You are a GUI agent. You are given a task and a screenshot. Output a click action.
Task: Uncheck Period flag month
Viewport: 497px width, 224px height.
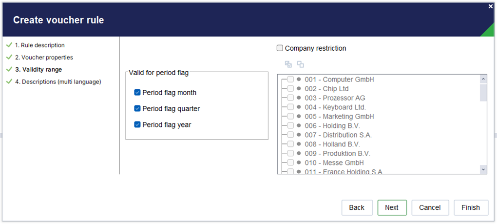(137, 93)
